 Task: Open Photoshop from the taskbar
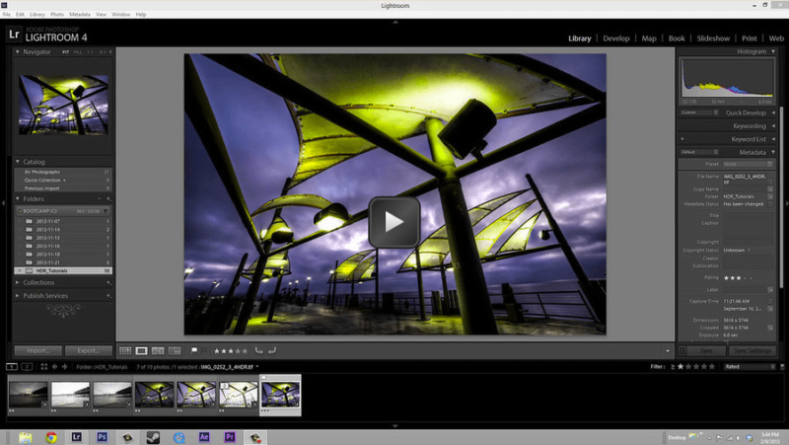tap(102, 437)
